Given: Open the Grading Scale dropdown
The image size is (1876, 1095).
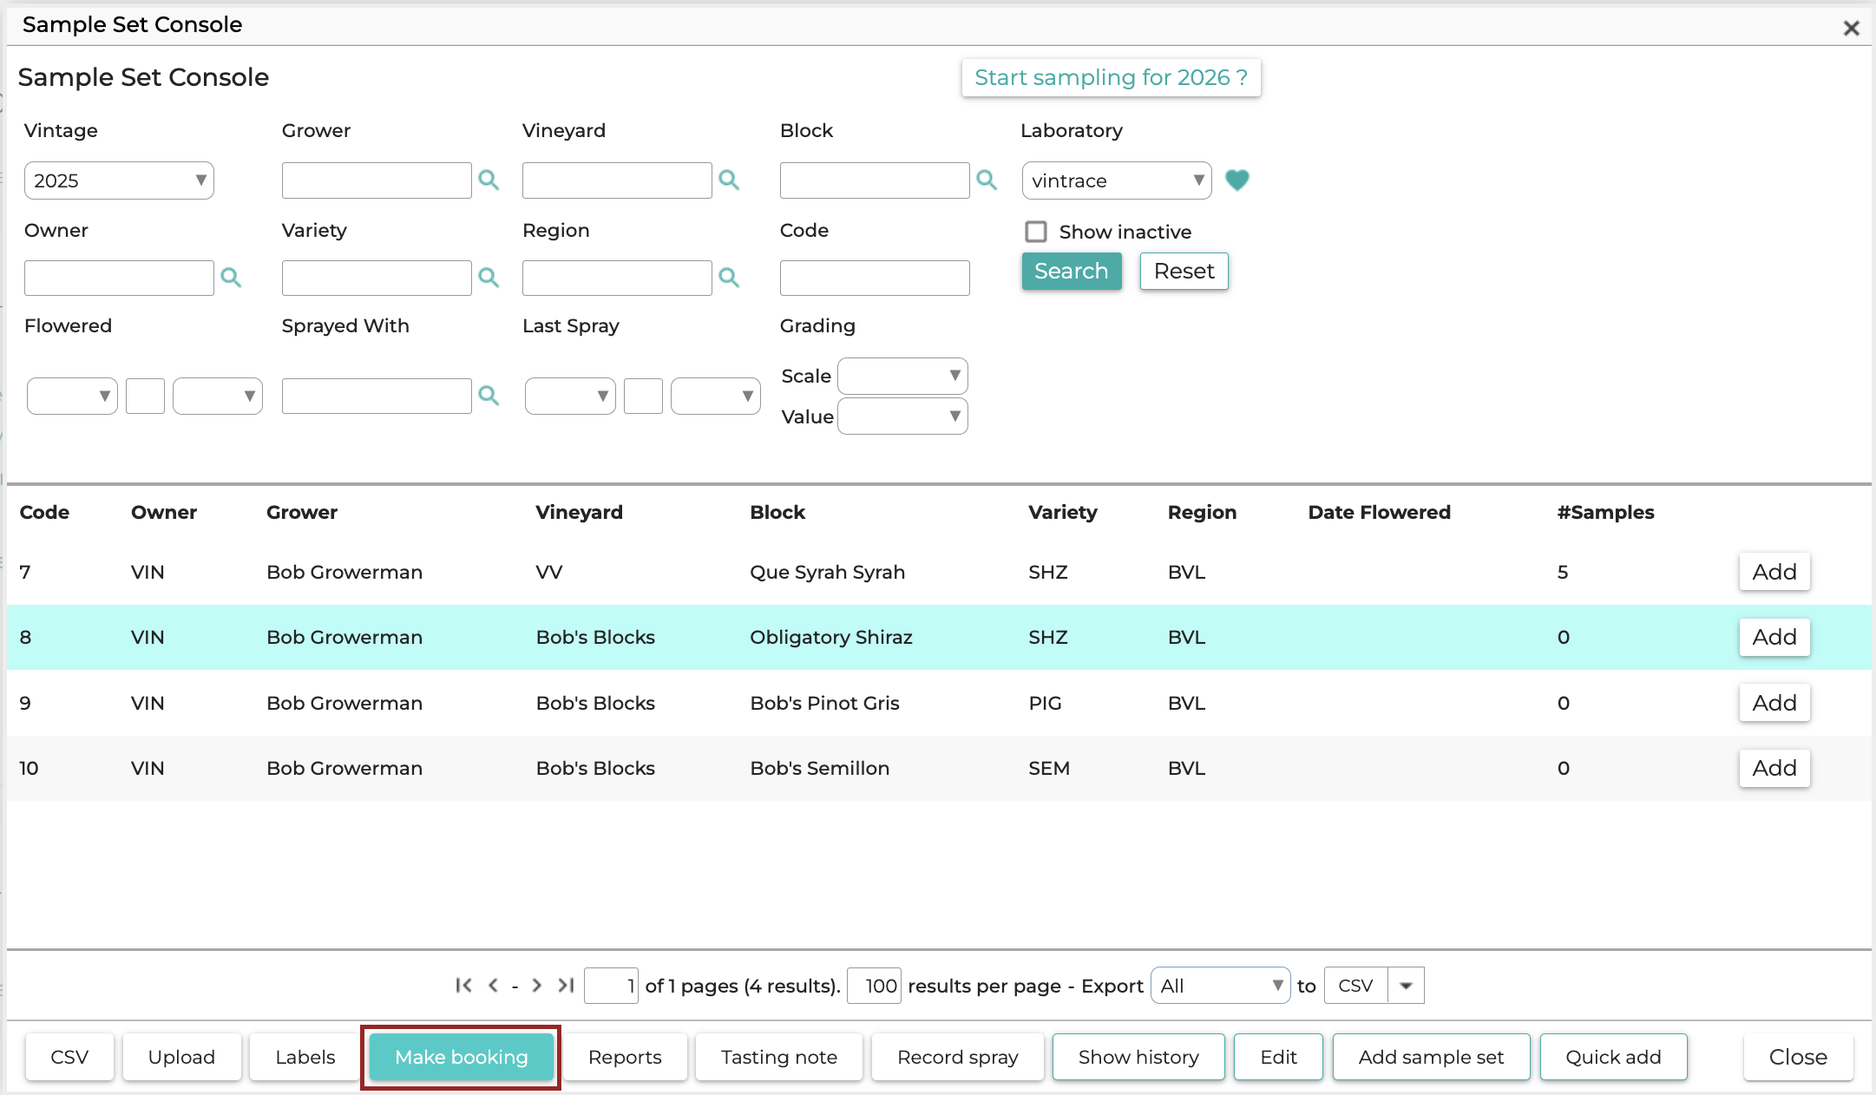Looking at the screenshot, I should click(902, 376).
